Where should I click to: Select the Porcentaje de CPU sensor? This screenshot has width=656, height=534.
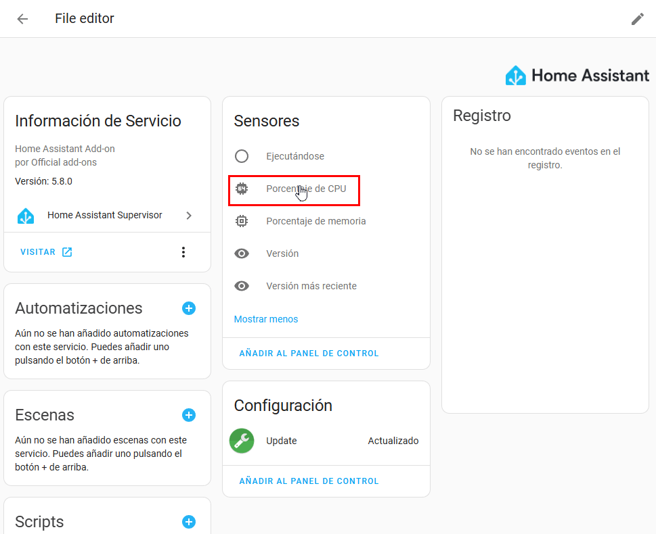[306, 189]
